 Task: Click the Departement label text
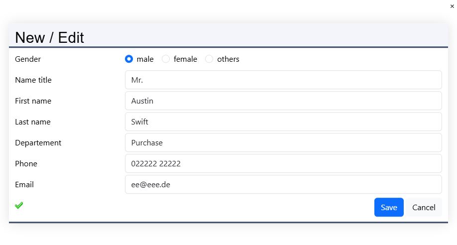[38, 142]
